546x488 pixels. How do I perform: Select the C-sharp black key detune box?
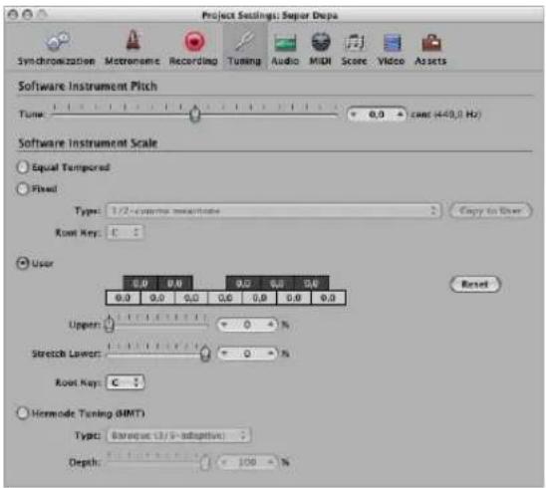pyautogui.click(x=140, y=283)
